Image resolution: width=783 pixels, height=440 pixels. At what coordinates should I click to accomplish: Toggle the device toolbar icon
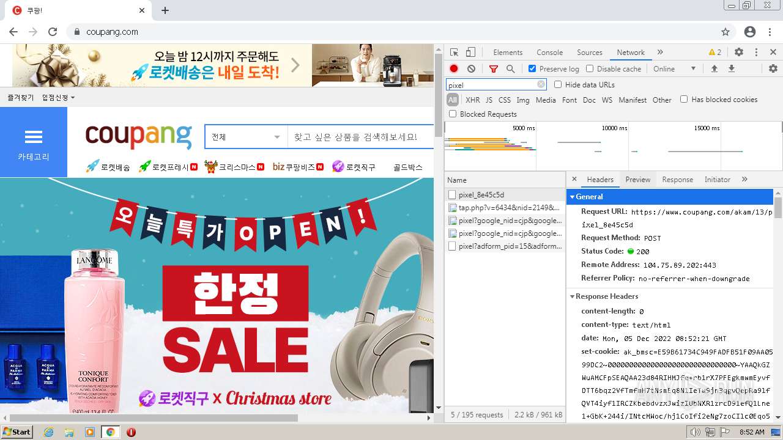pos(470,53)
